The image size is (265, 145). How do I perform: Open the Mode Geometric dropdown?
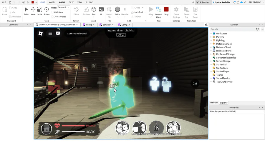click(64, 7)
